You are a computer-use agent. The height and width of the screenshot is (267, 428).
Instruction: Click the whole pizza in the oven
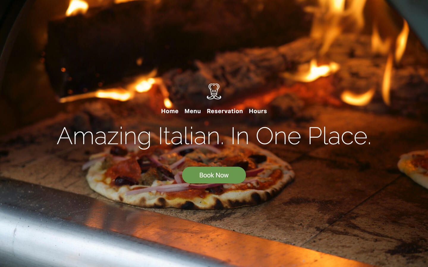coord(190,177)
